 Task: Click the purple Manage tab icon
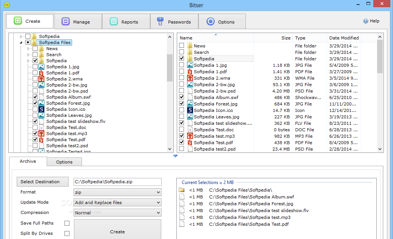66,22
